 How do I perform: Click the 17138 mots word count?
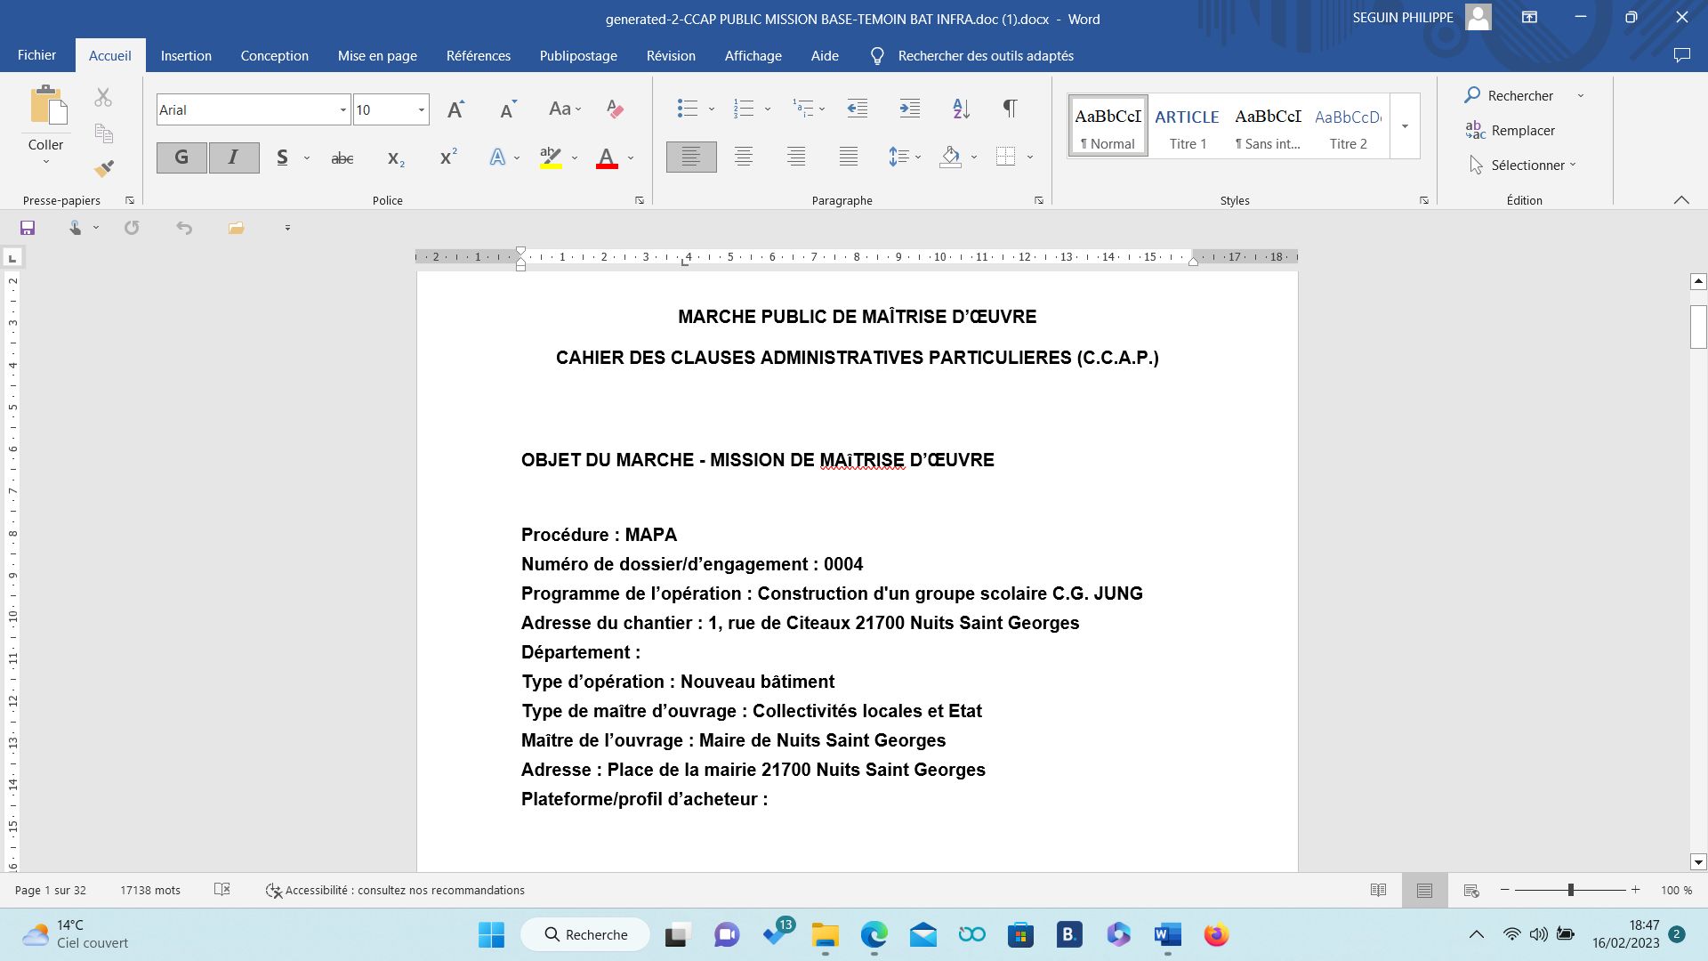click(150, 890)
